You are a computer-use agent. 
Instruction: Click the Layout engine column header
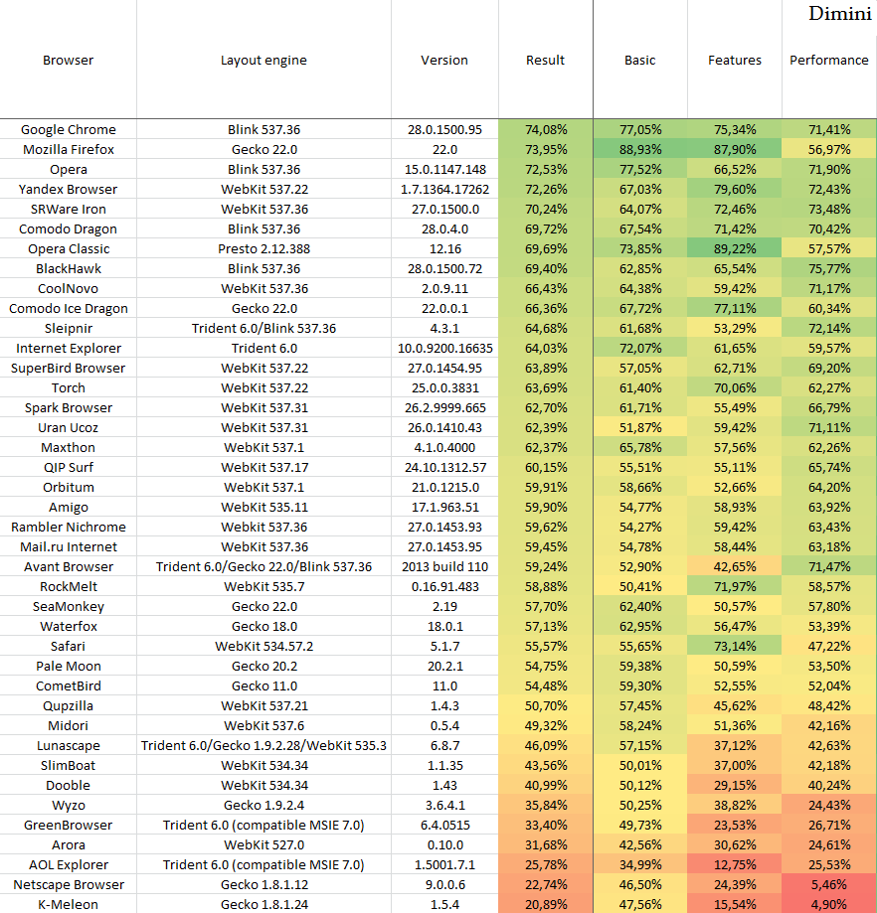263,60
